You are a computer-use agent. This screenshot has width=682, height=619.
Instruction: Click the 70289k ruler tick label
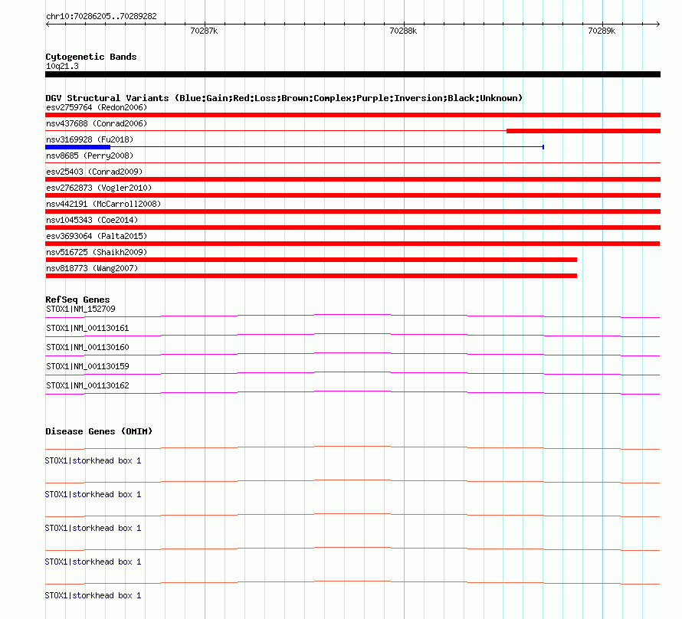[602, 31]
